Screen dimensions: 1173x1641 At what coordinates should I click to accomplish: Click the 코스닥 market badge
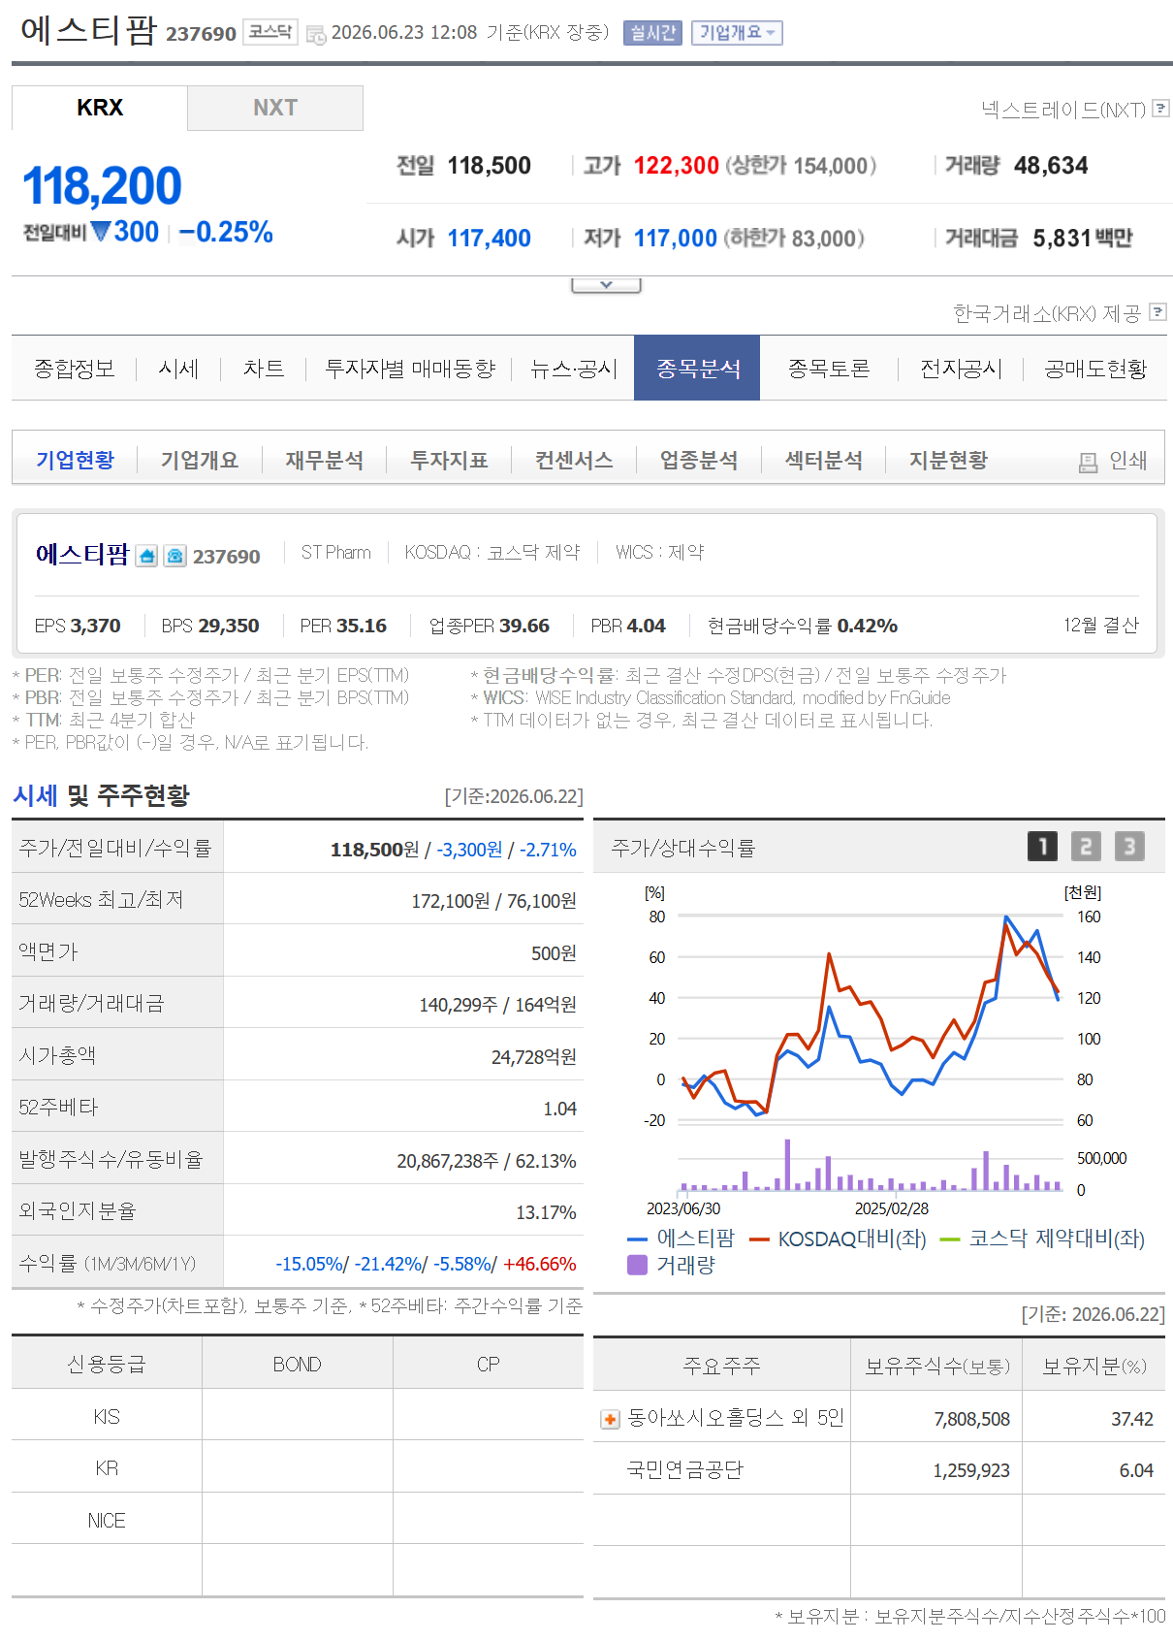(270, 32)
